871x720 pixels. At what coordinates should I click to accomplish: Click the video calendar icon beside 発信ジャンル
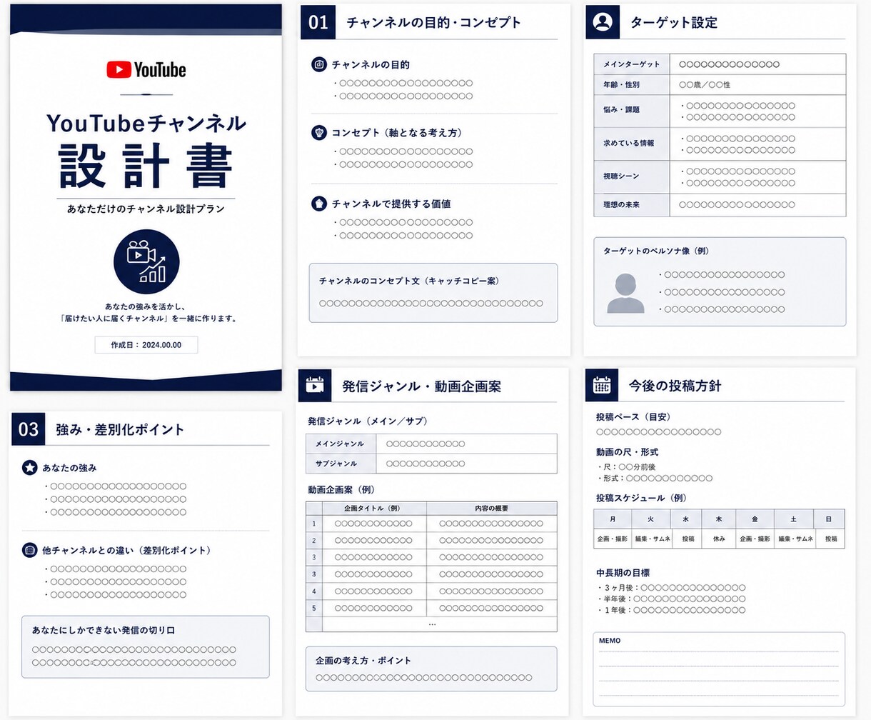[x=315, y=385]
